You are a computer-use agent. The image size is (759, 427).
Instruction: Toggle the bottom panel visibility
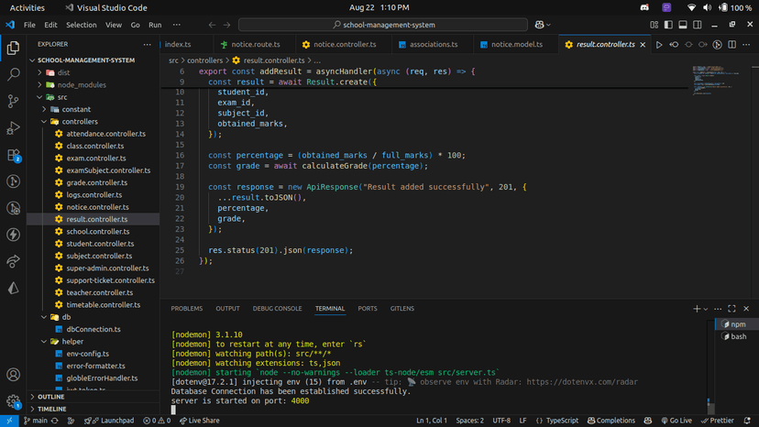tap(683, 25)
